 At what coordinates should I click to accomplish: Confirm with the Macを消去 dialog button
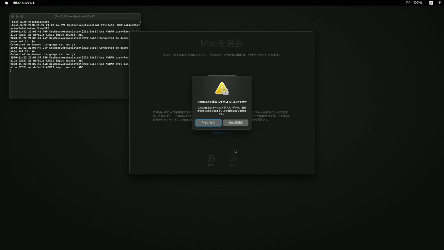[x=235, y=123]
